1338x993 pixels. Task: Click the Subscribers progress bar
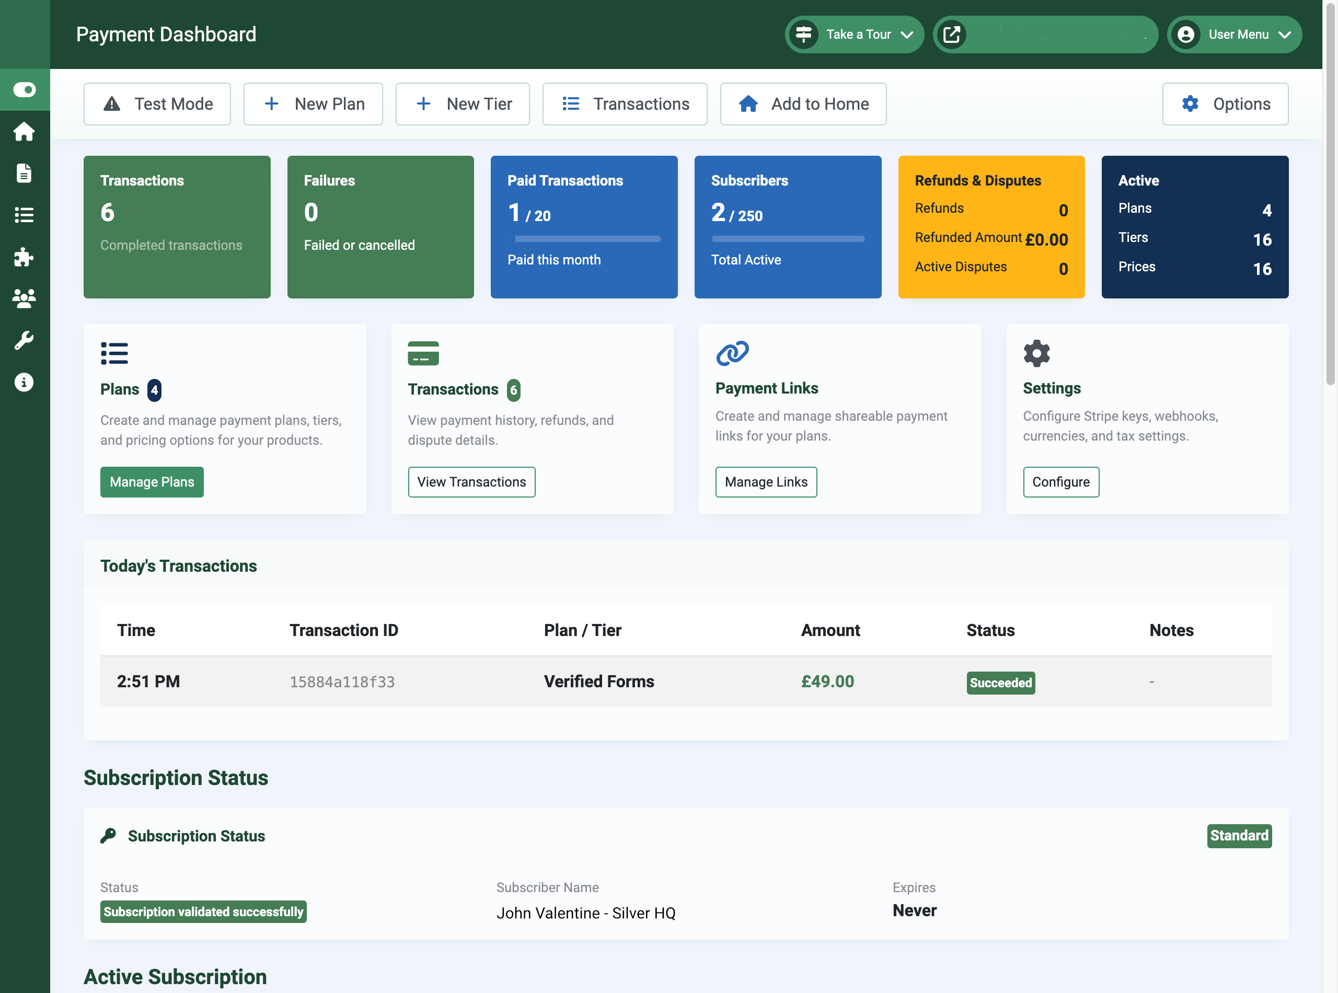point(788,239)
